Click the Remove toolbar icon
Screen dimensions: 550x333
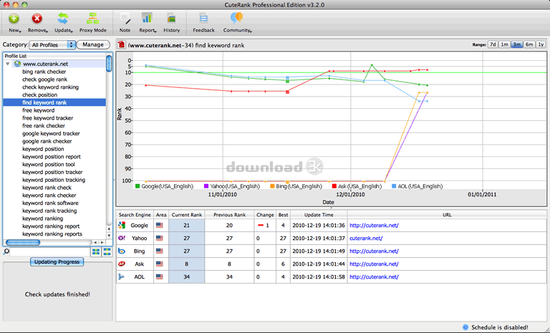(37, 19)
